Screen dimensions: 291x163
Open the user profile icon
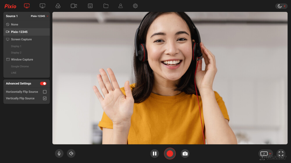120,6
